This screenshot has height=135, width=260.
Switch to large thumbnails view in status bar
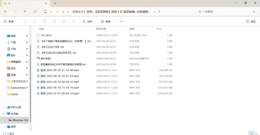coord(256,133)
